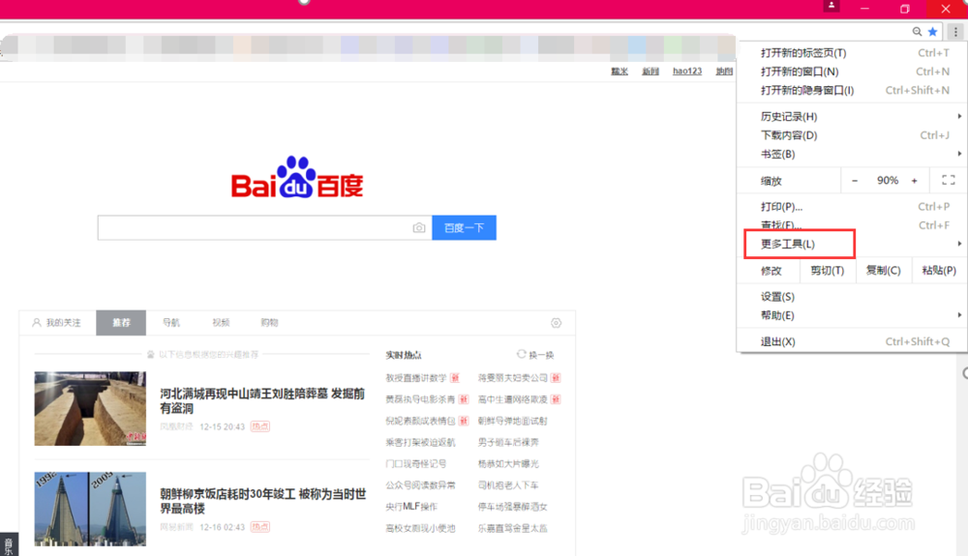Click the 换一换 refresh icon

pos(521,355)
